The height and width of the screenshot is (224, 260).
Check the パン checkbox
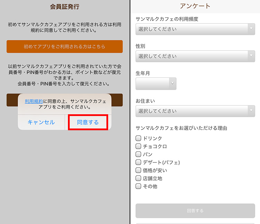click(x=138, y=154)
